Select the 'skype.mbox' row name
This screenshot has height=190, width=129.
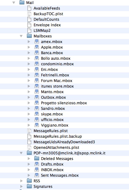point(52,114)
